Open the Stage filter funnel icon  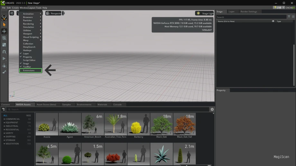click(x=289, y=17)
